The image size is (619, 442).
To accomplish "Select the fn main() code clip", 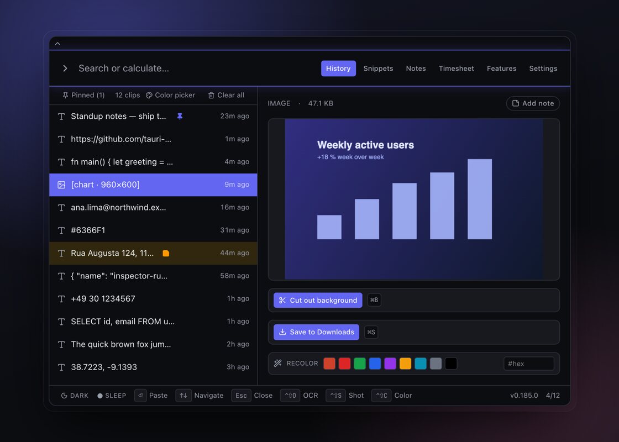I will [x=153, y=162].
